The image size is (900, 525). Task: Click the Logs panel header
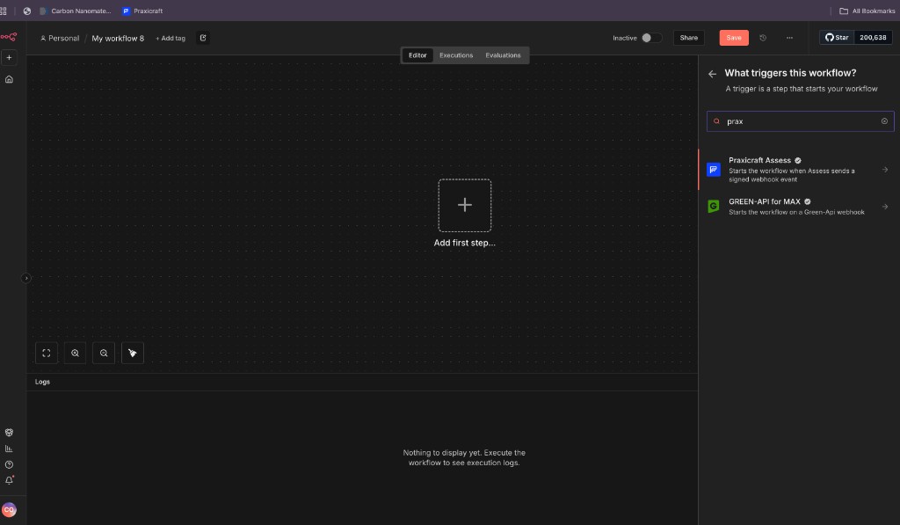(x=362, y=382)
